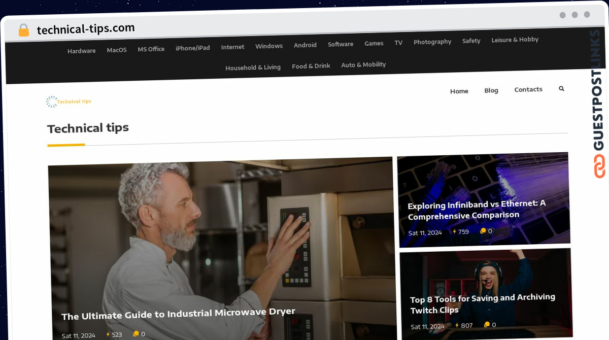Click comment icon on Twitch Clips article
Image resolution: width=609 pixels, height=340 pixels.
(487, 325)
